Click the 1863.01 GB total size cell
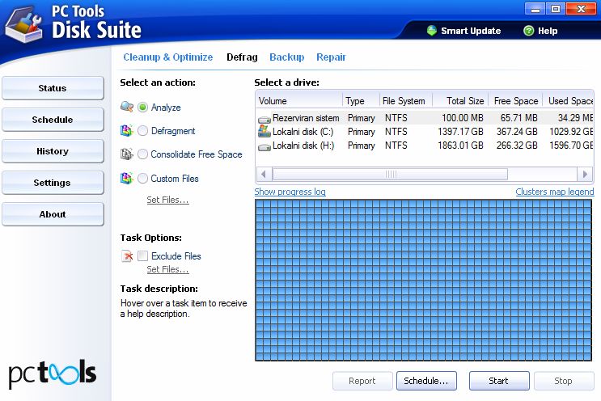Screen dimensions: 601x401 click(x=460, y=146)
